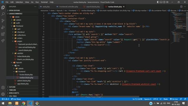
Task: Open search.blade.php in file tree
Action: click(25, 50)
